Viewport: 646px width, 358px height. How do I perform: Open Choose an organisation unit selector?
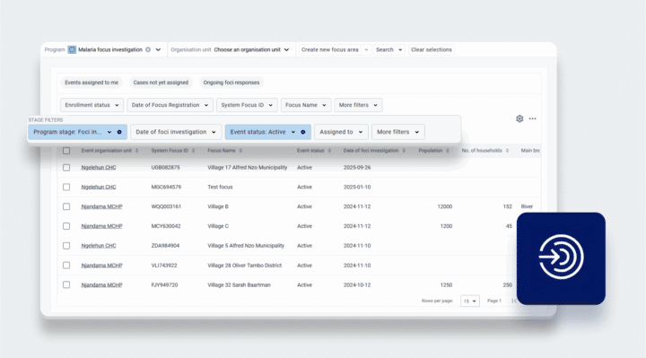point(251,49)
